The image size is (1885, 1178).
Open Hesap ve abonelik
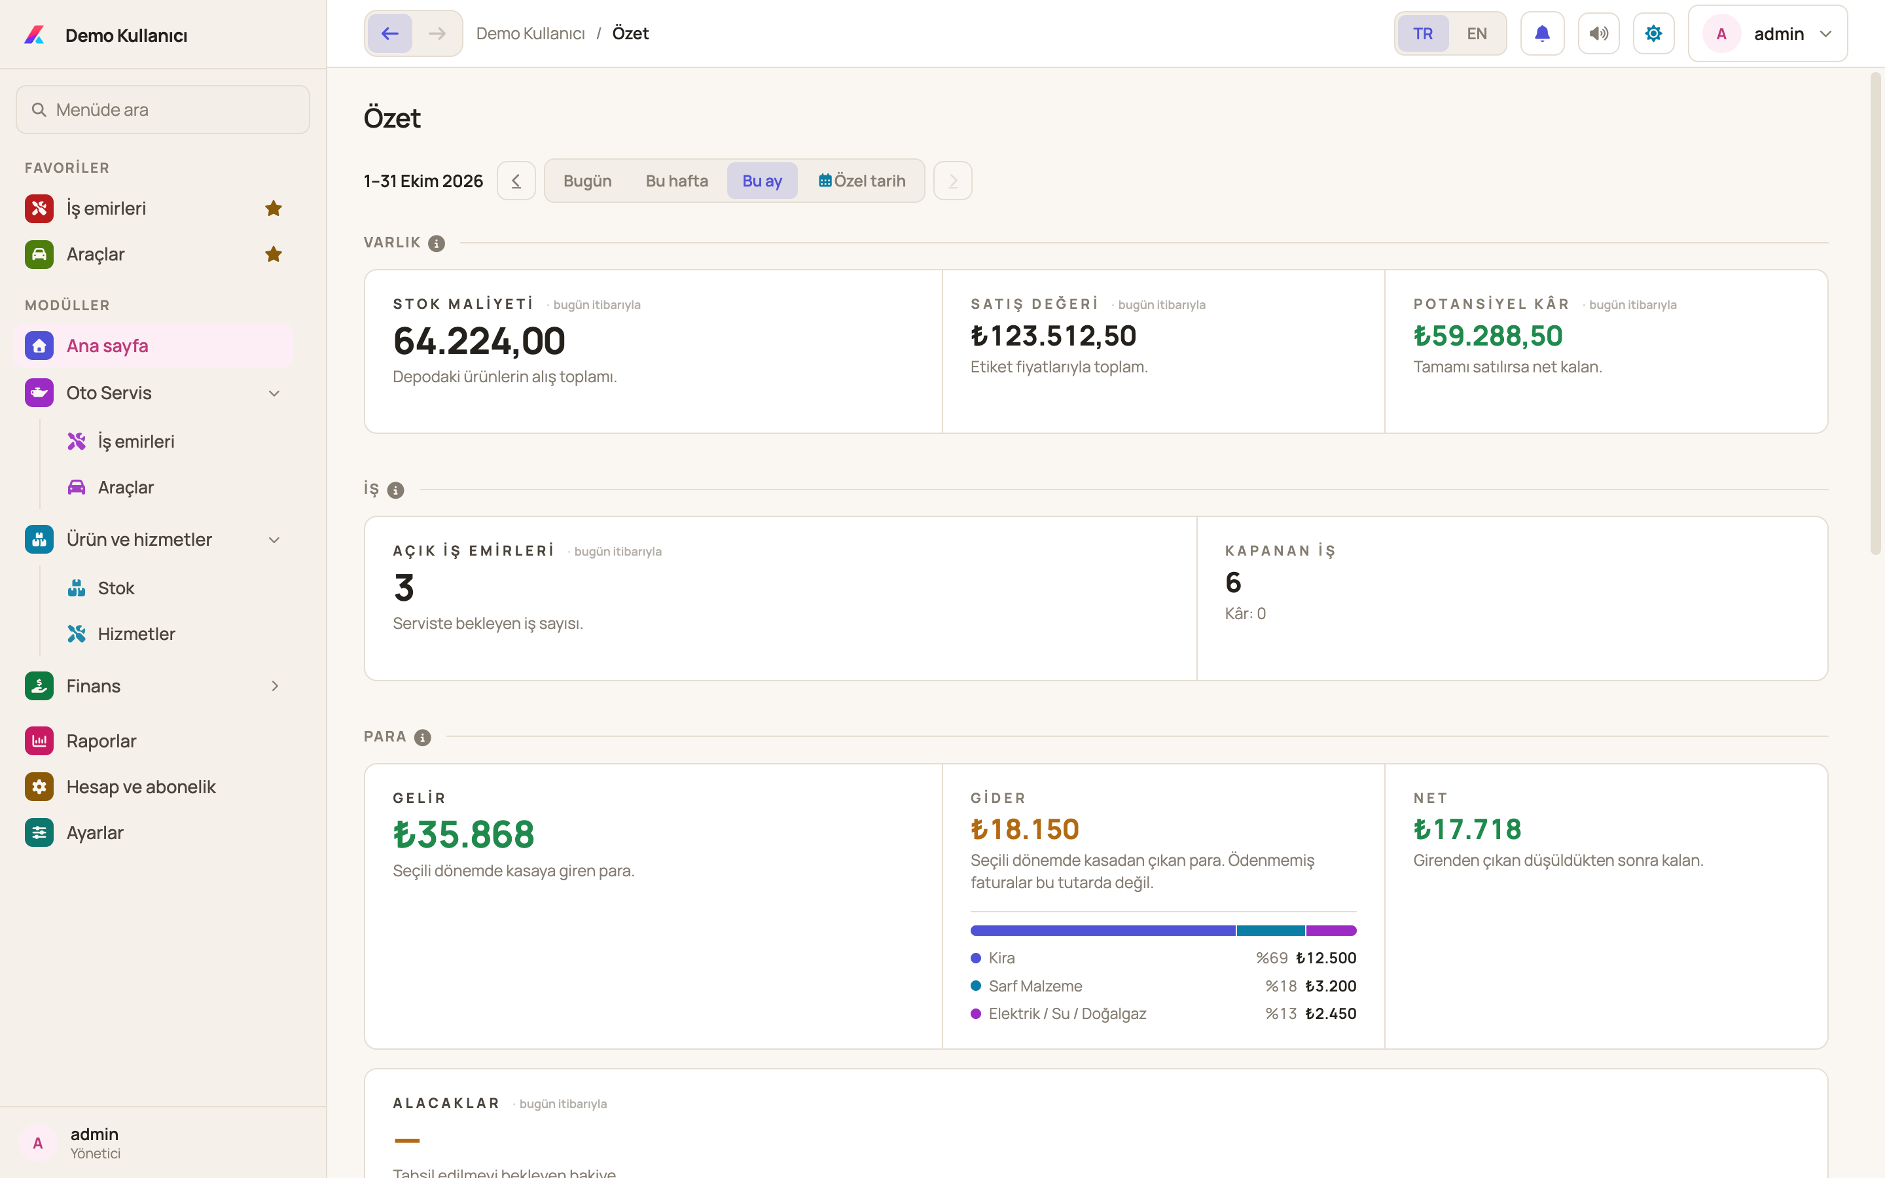coord(153,787)
